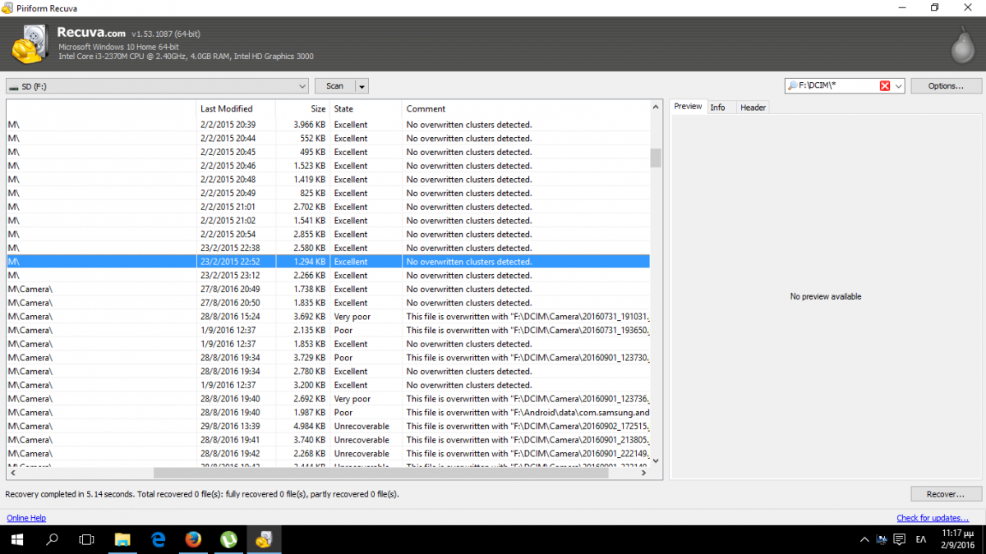The image size is (986, 554).
Task: Select the Poor row sized 3.729 KB
Action: pyautogui.click(x=328, y=358)
